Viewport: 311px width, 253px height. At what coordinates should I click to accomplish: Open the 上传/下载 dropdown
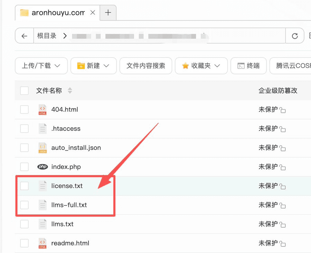pos(41,66)
